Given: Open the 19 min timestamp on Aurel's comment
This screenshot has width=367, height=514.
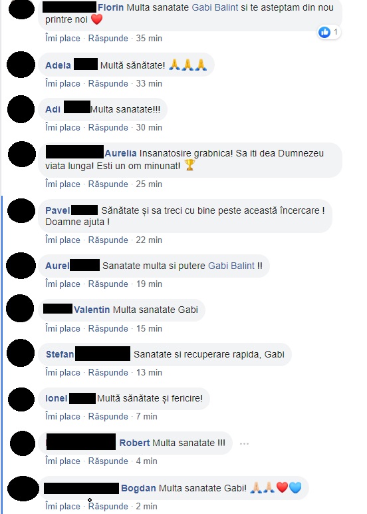Looking at the screenshot, I should [149, 284].
